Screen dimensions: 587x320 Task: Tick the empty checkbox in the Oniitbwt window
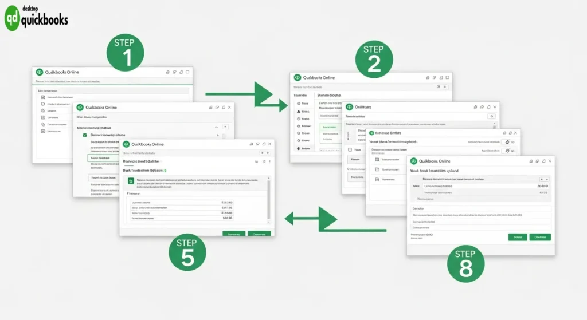(350, 149)
